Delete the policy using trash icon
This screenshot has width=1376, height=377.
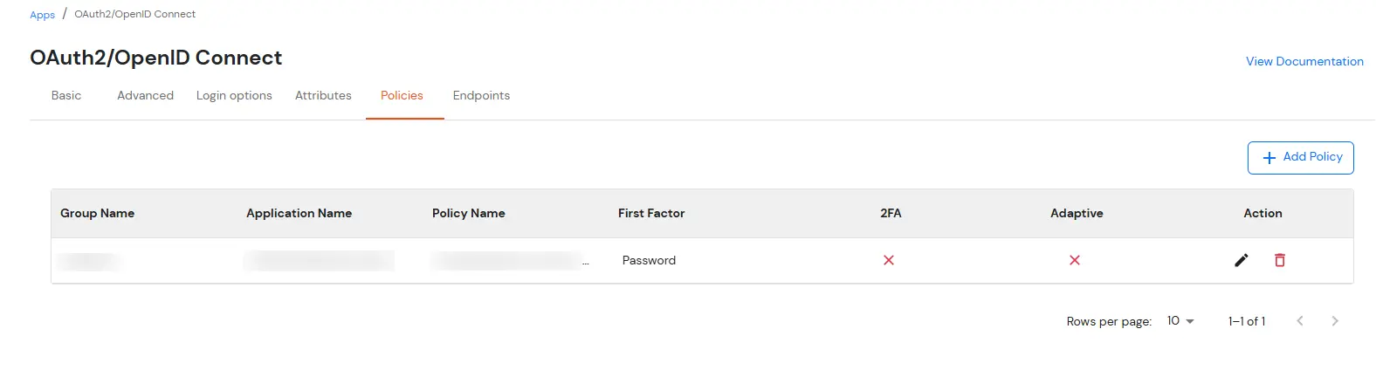tap(1280, 260)
